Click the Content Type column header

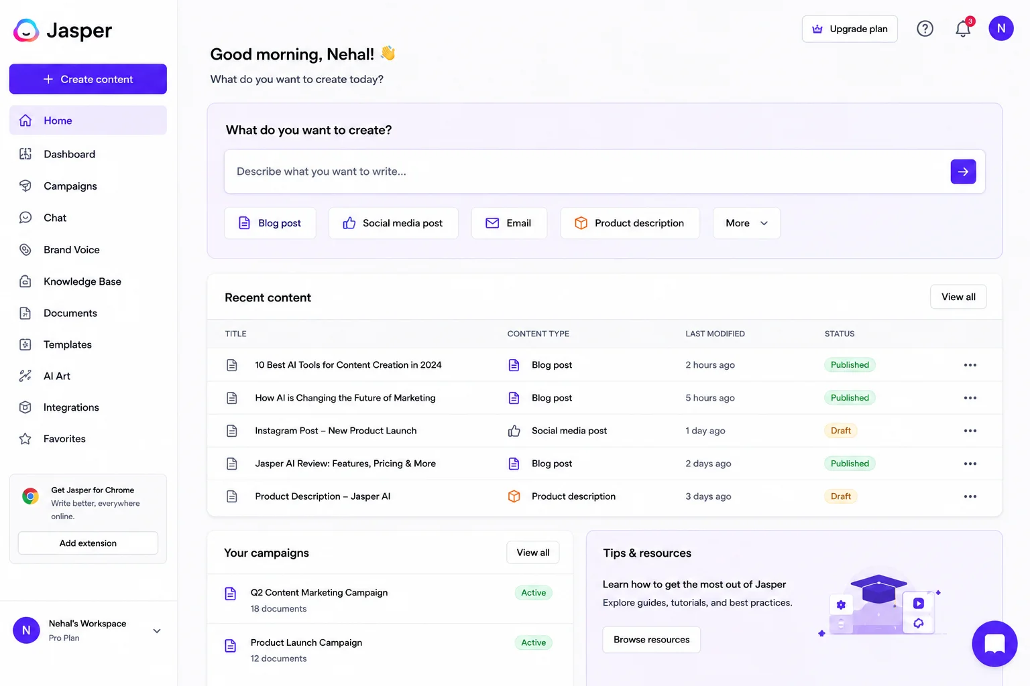pyautogui.click(x=538, y=334)
